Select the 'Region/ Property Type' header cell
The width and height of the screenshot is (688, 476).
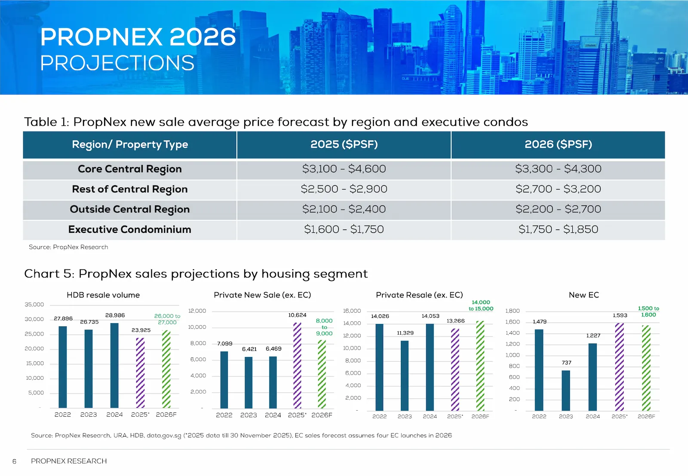click(x=130, y=145)
